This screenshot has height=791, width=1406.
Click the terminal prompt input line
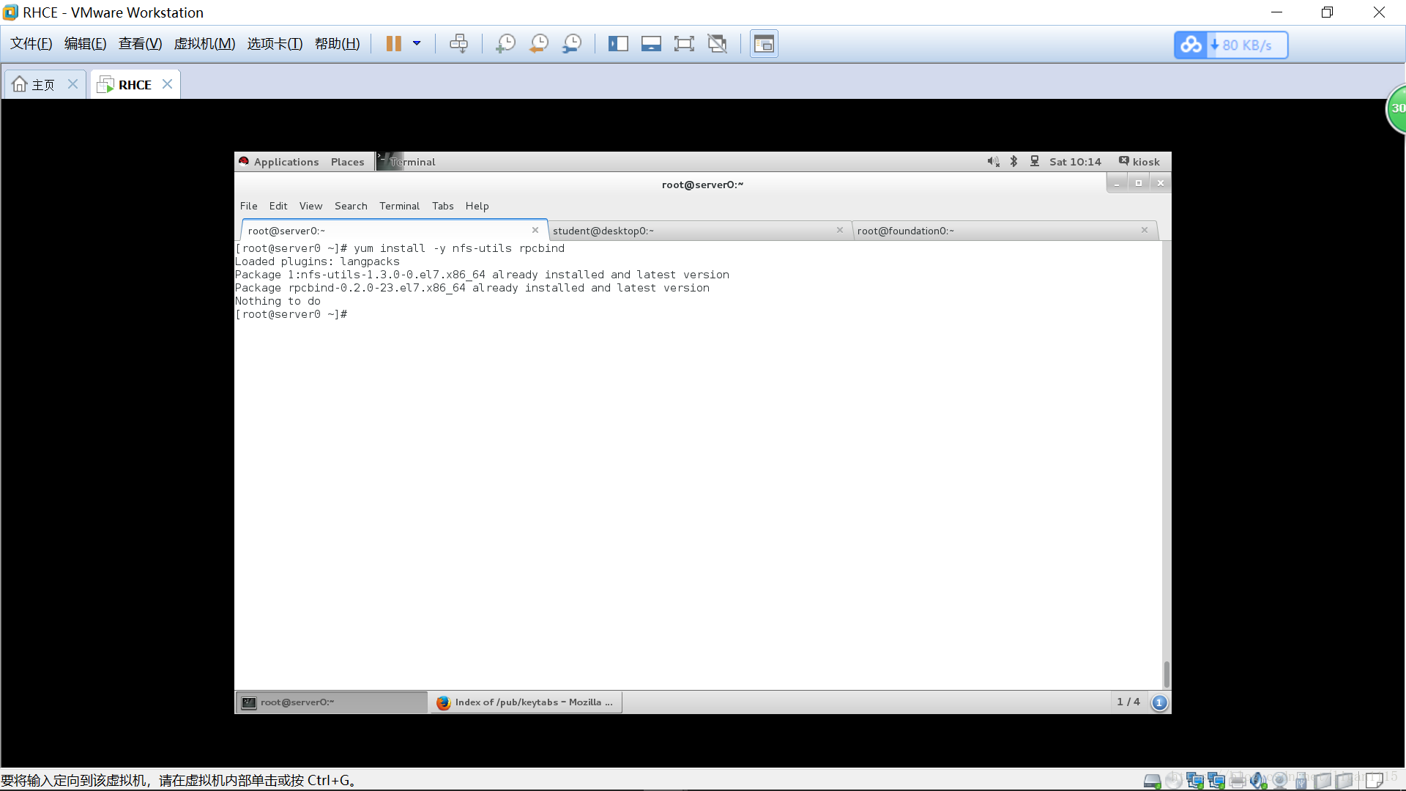pos(698,314)
